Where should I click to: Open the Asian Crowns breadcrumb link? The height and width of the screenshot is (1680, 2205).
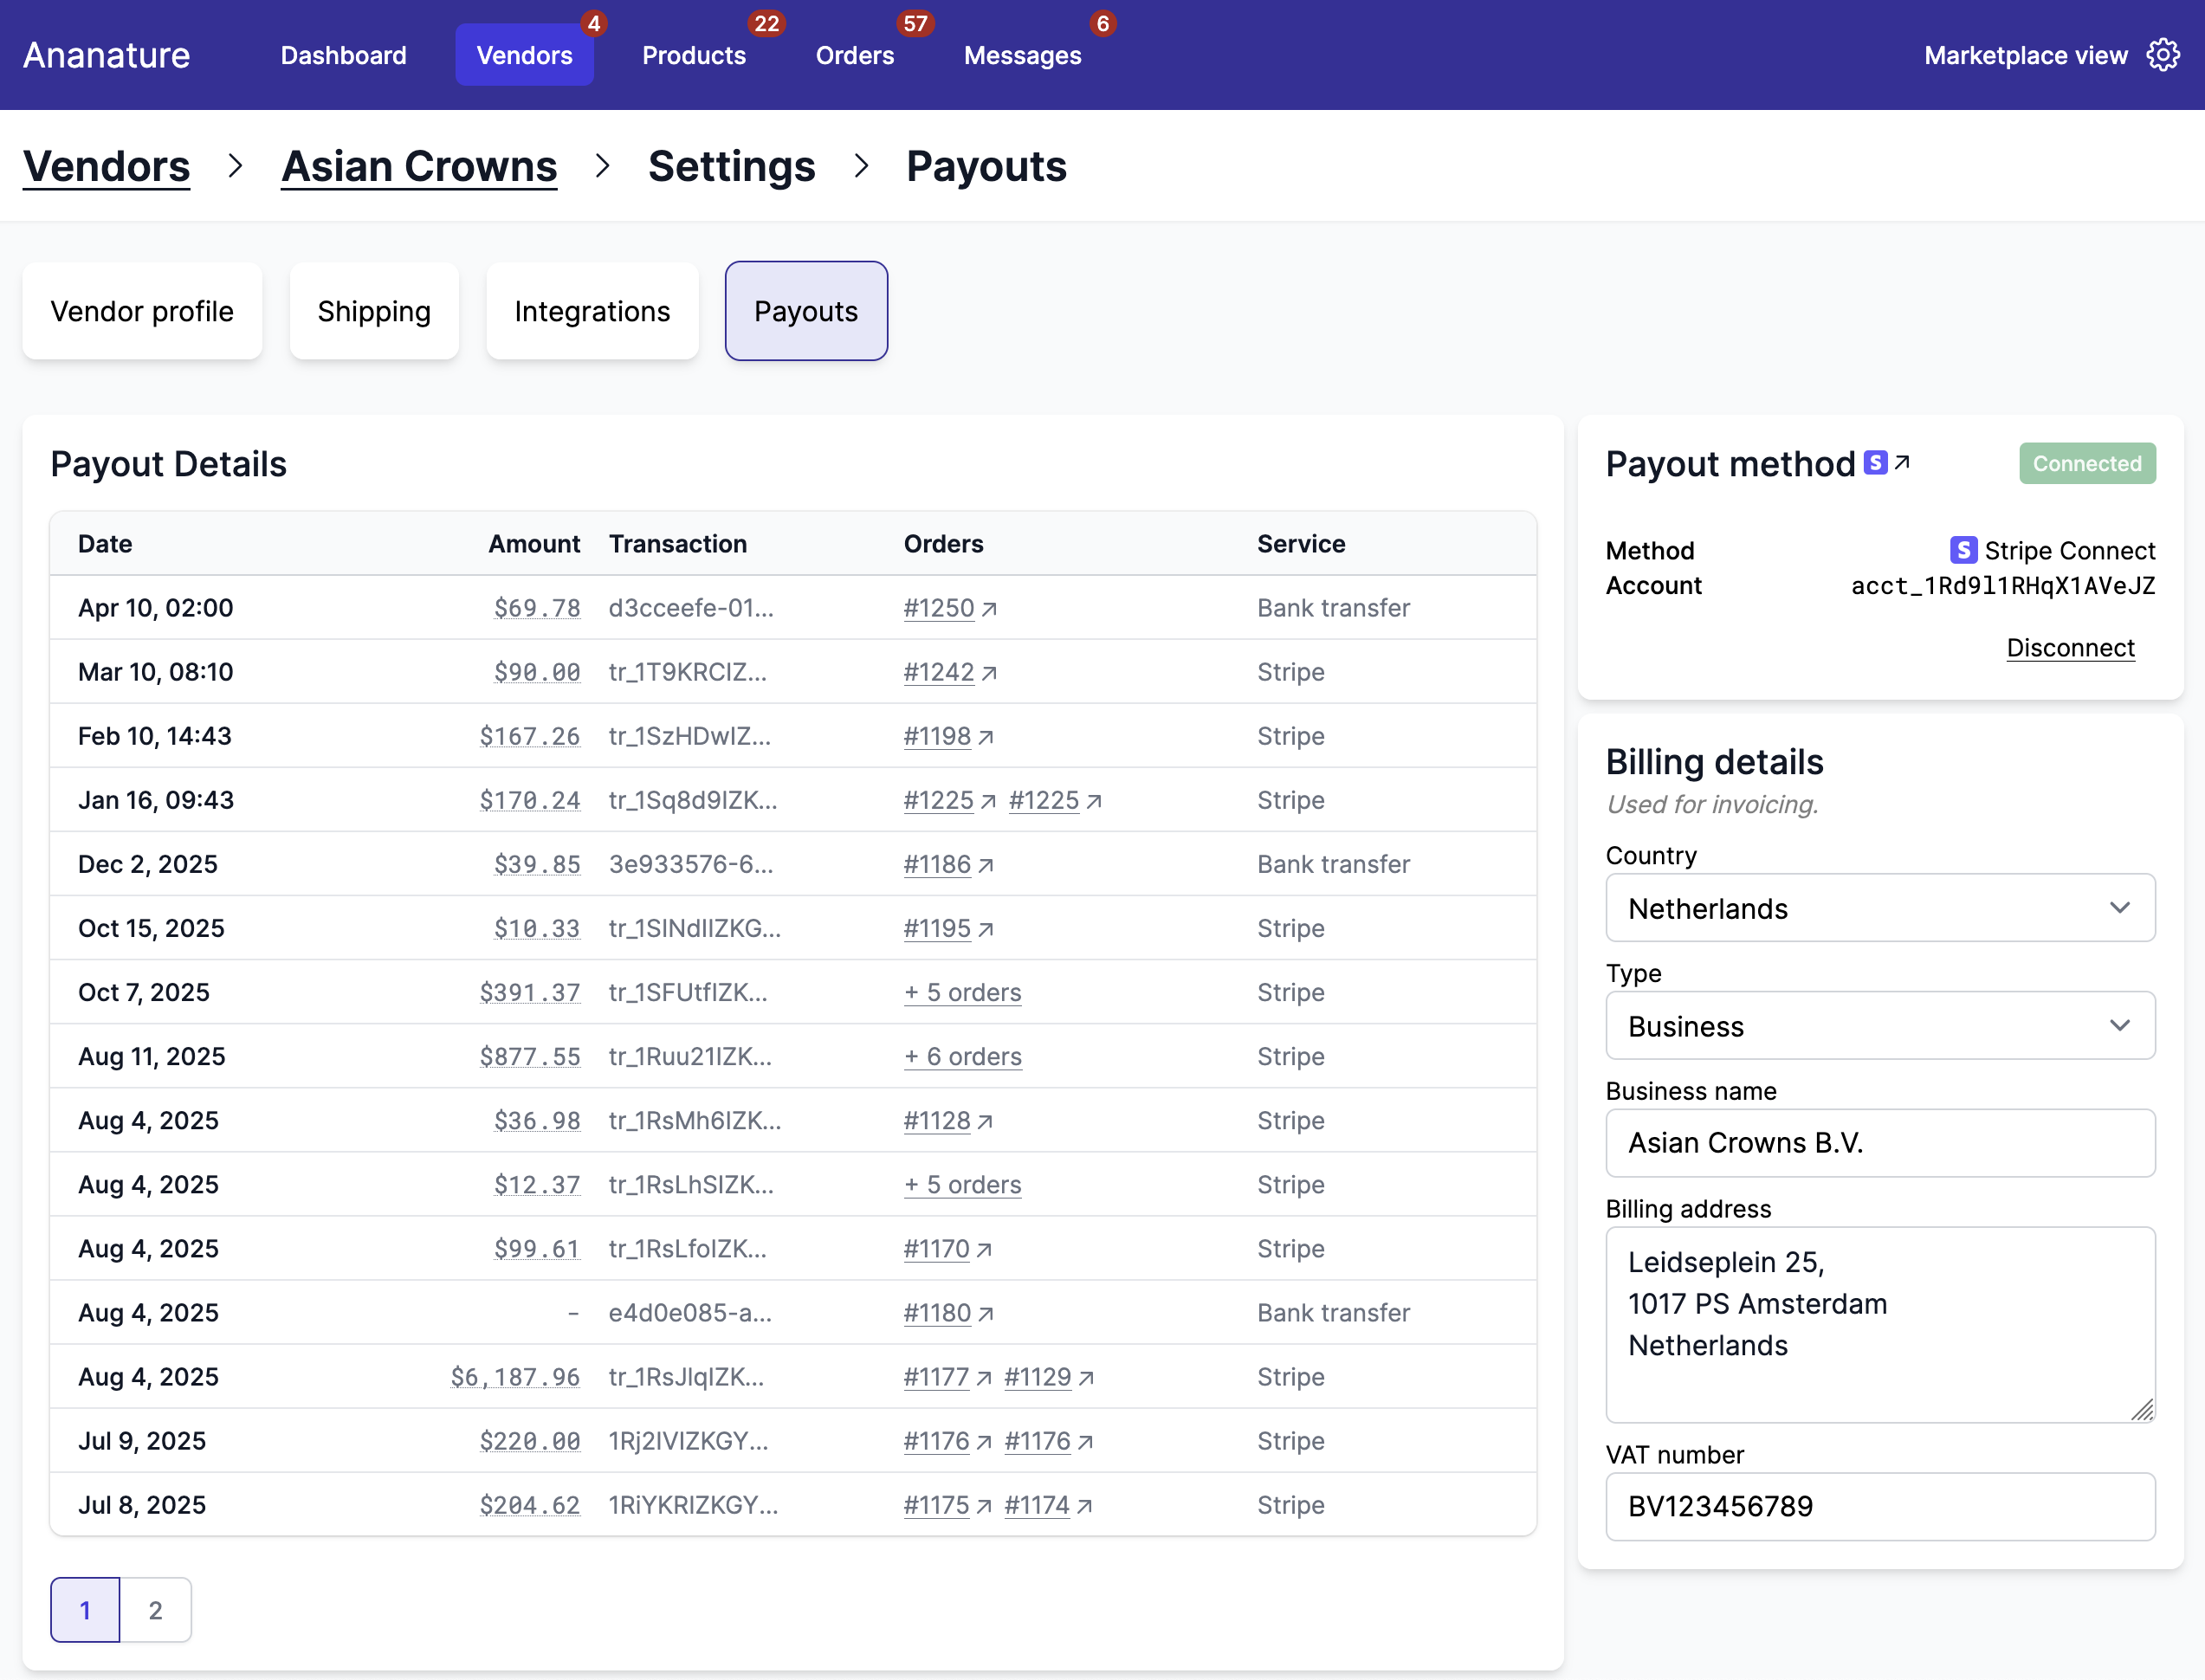pyautogui.click(x=419, y=166)
